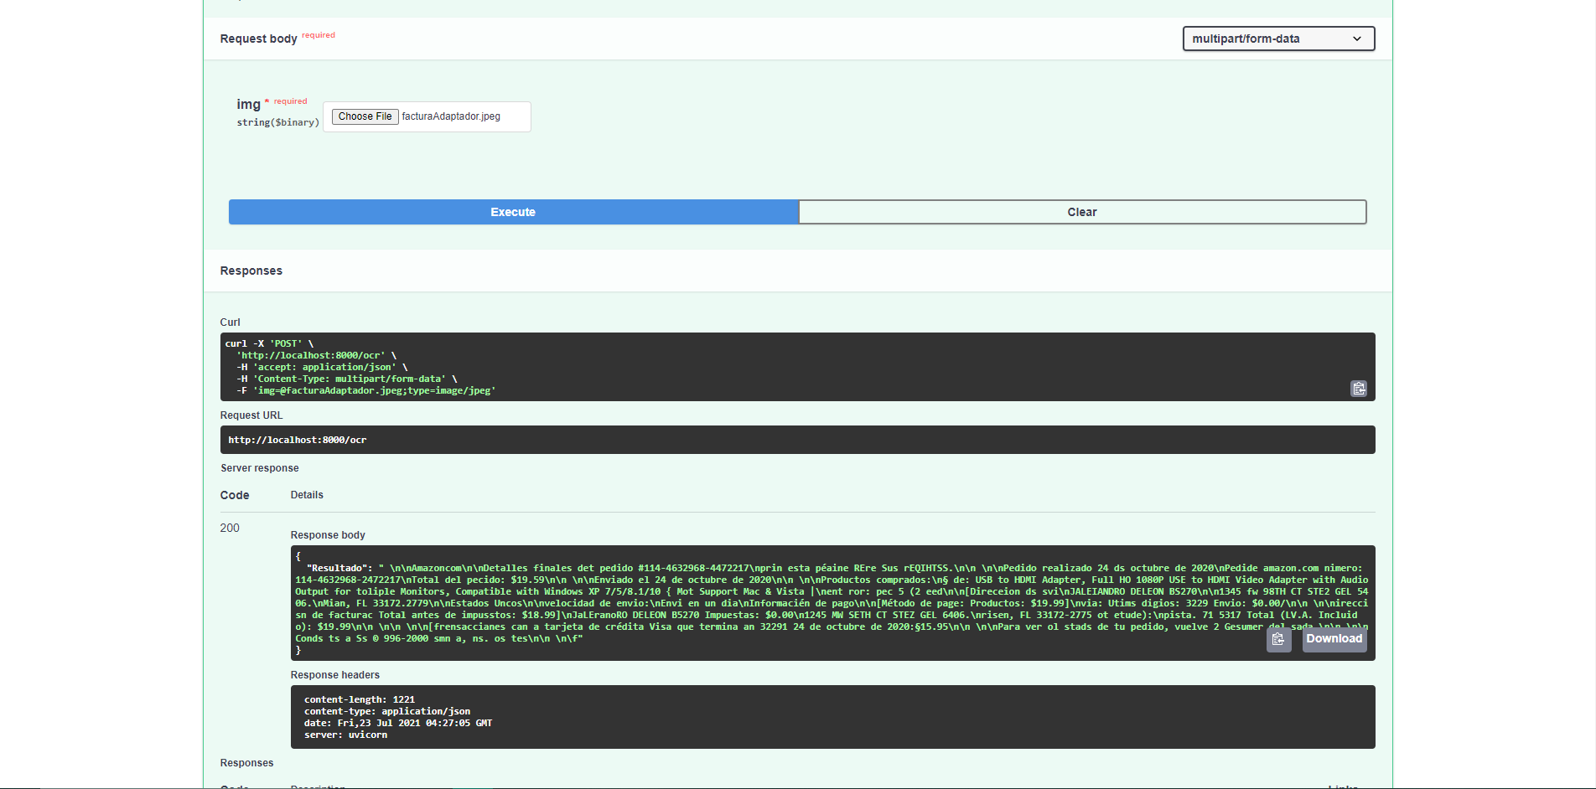Click the Server response label

tap(260, 467)
